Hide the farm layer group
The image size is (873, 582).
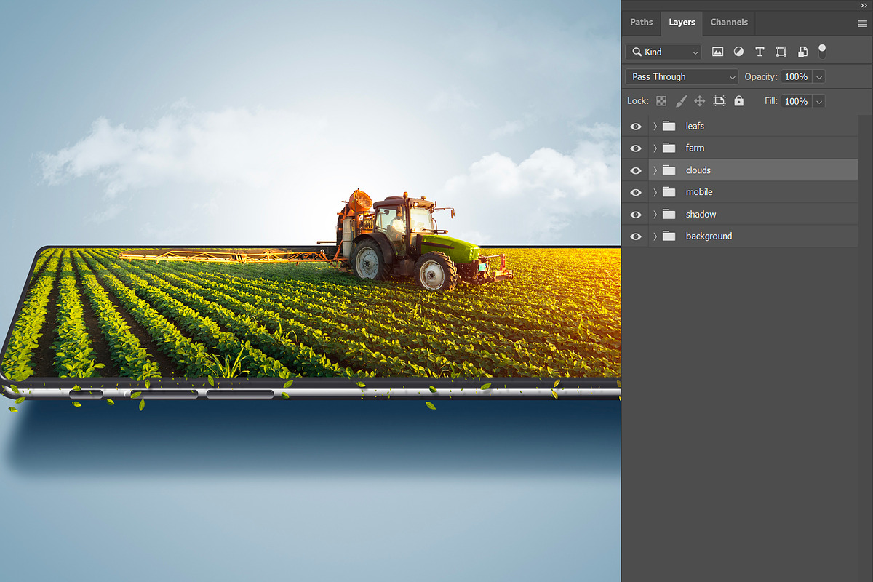636,148
